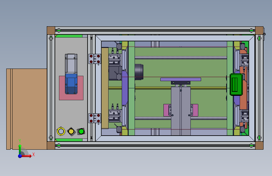Pick the yellow diamond-shaped button between ring and green
This screenshot has height=176, width=272.
[71, 132]
